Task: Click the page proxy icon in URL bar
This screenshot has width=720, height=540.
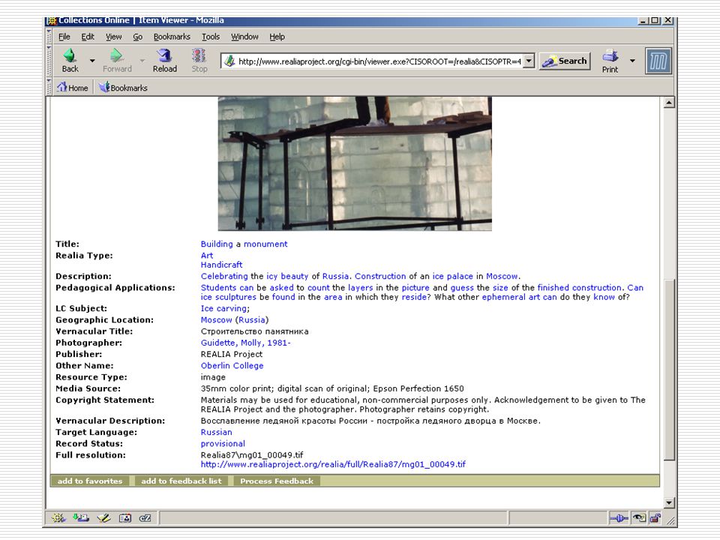Action: point(229,61)
